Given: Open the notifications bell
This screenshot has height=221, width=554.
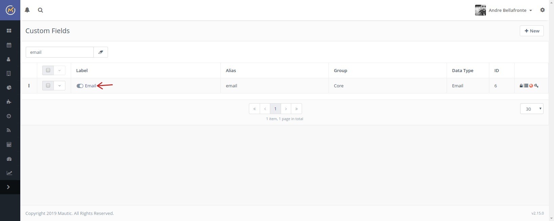Looking at the screenshot, I should point(27,10).
